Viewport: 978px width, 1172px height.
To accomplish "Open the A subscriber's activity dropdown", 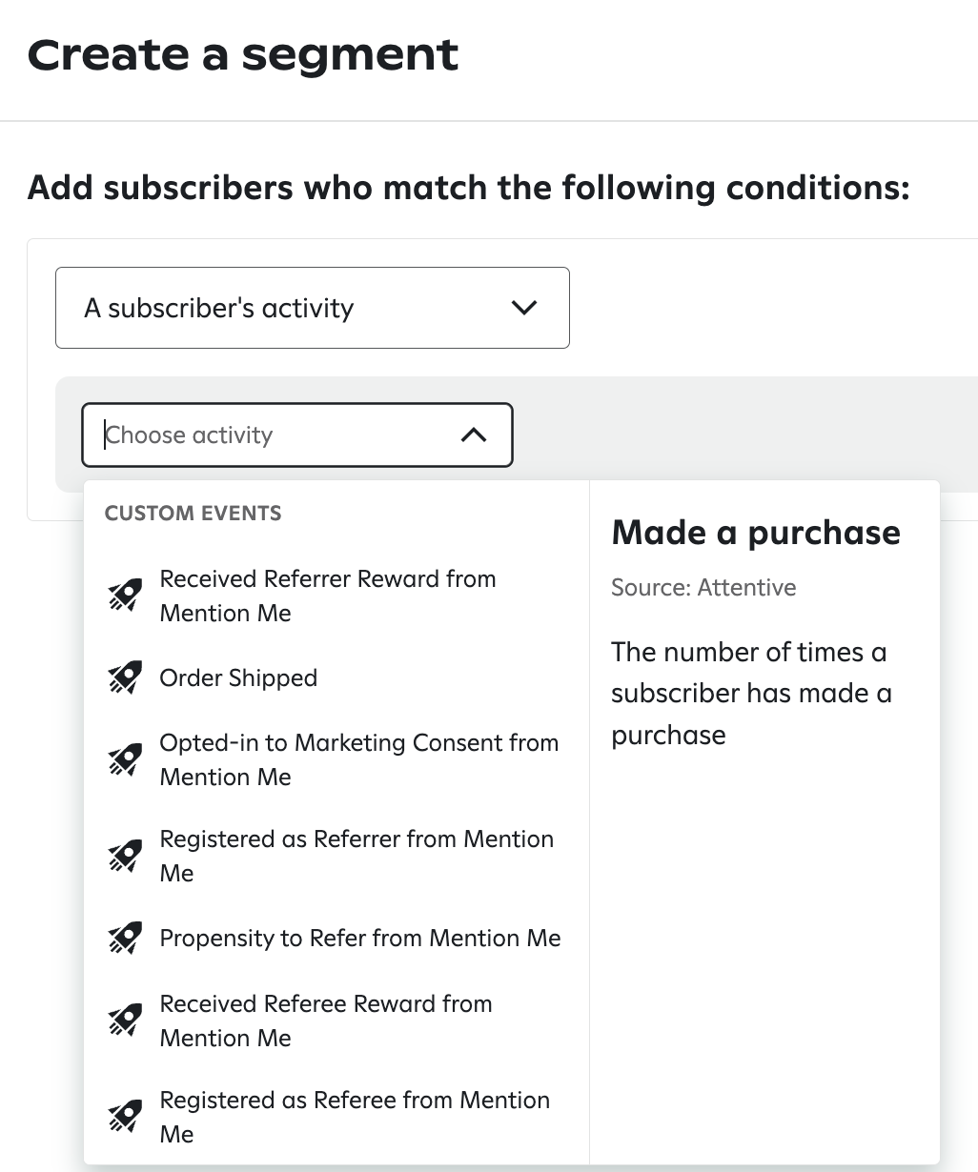I will click(313, 308).
